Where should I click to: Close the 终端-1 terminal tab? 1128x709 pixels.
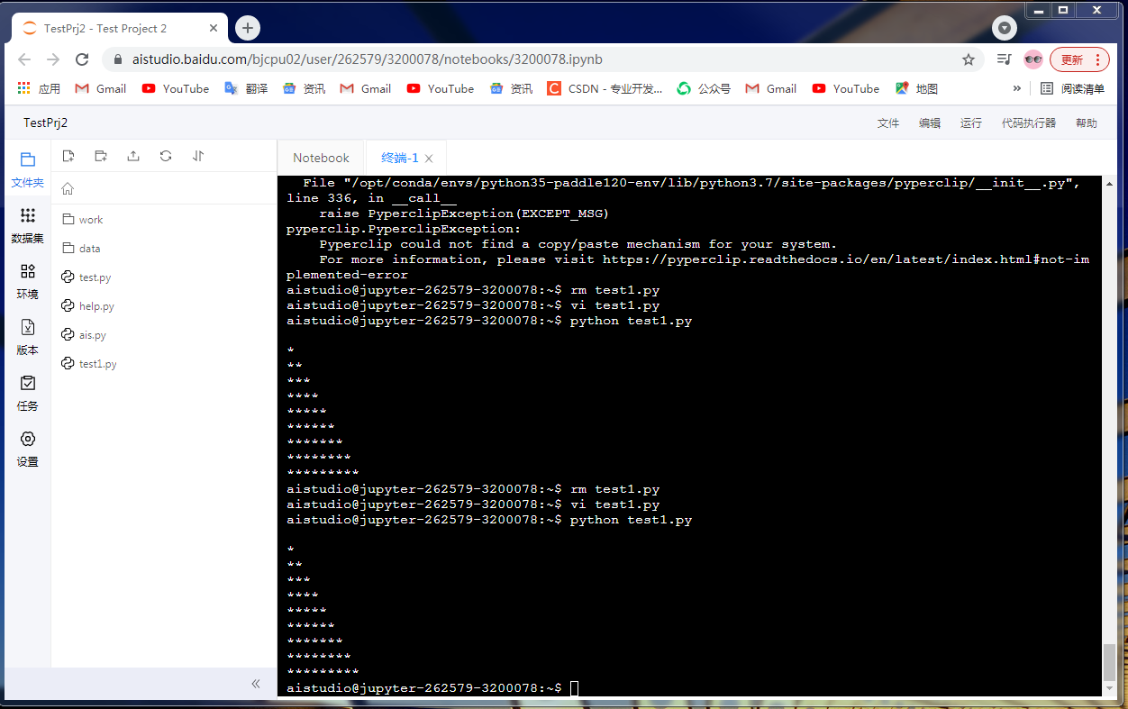coord(429,159)
